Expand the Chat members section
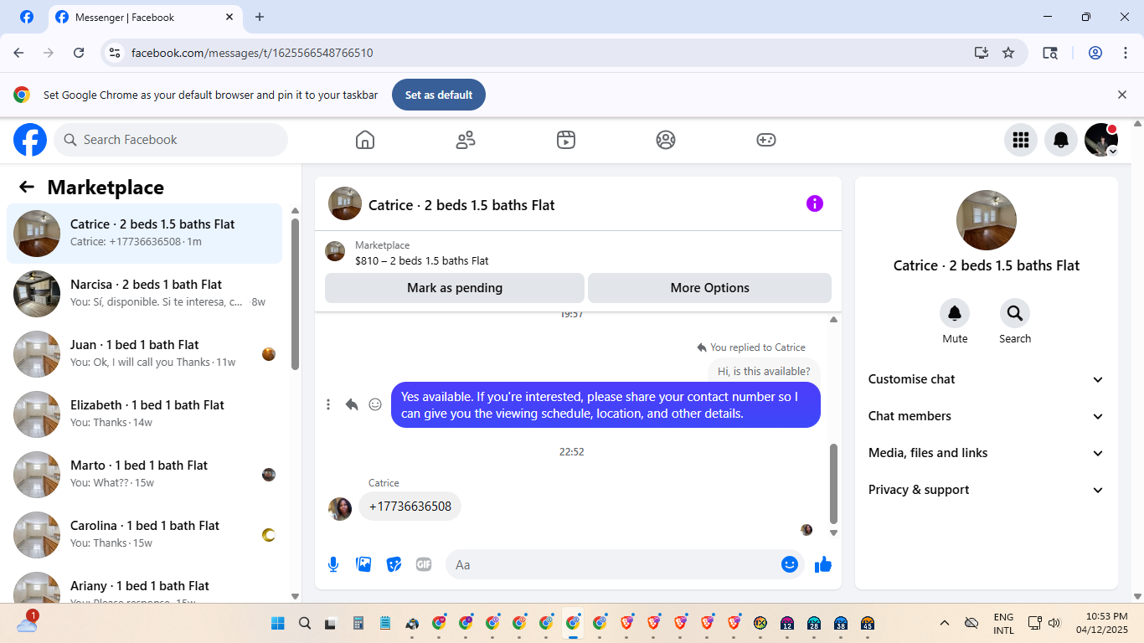This screenshot has height=643, width=1144. [987, 416]
